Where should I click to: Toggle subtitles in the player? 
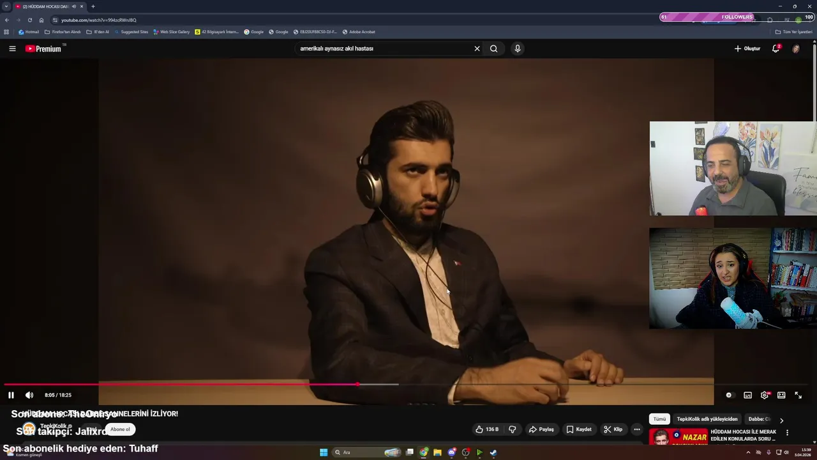point(748,395)
